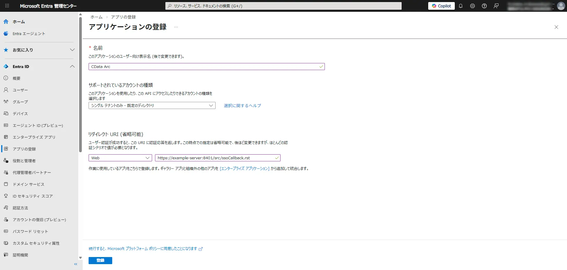The image size is (567, 270).
Task: Open the help question mark icon
Action: [484, 6]
